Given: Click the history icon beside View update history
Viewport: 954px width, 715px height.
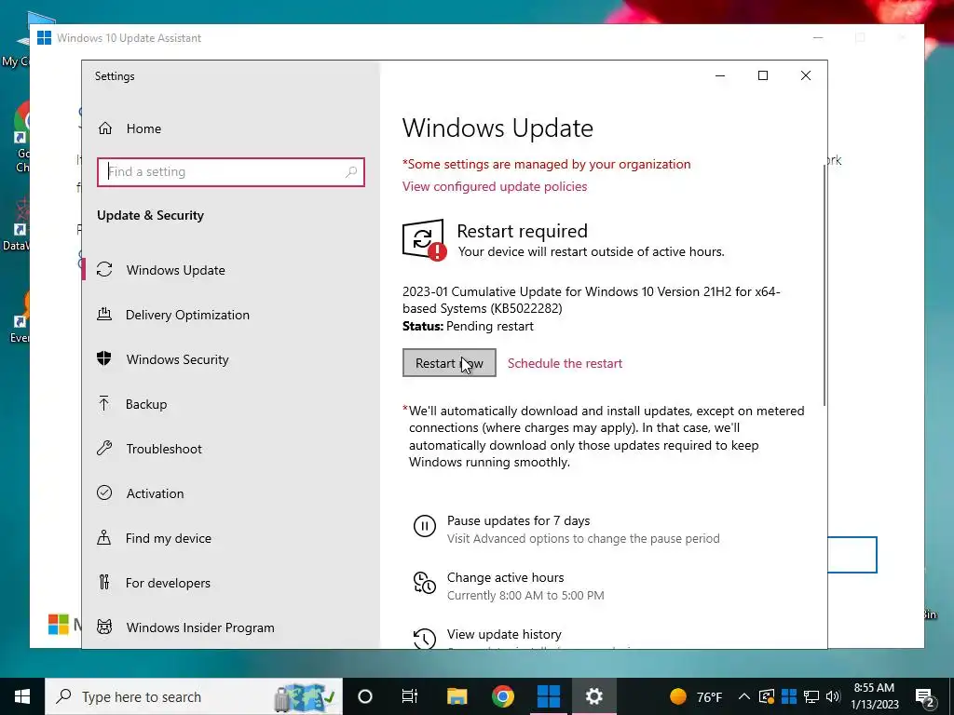Looking at the screenshot, I should tap(425, 639).
